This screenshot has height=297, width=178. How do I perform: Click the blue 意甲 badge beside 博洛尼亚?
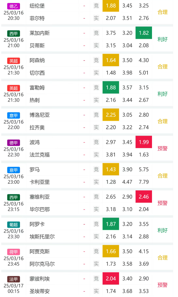point(13,115)
